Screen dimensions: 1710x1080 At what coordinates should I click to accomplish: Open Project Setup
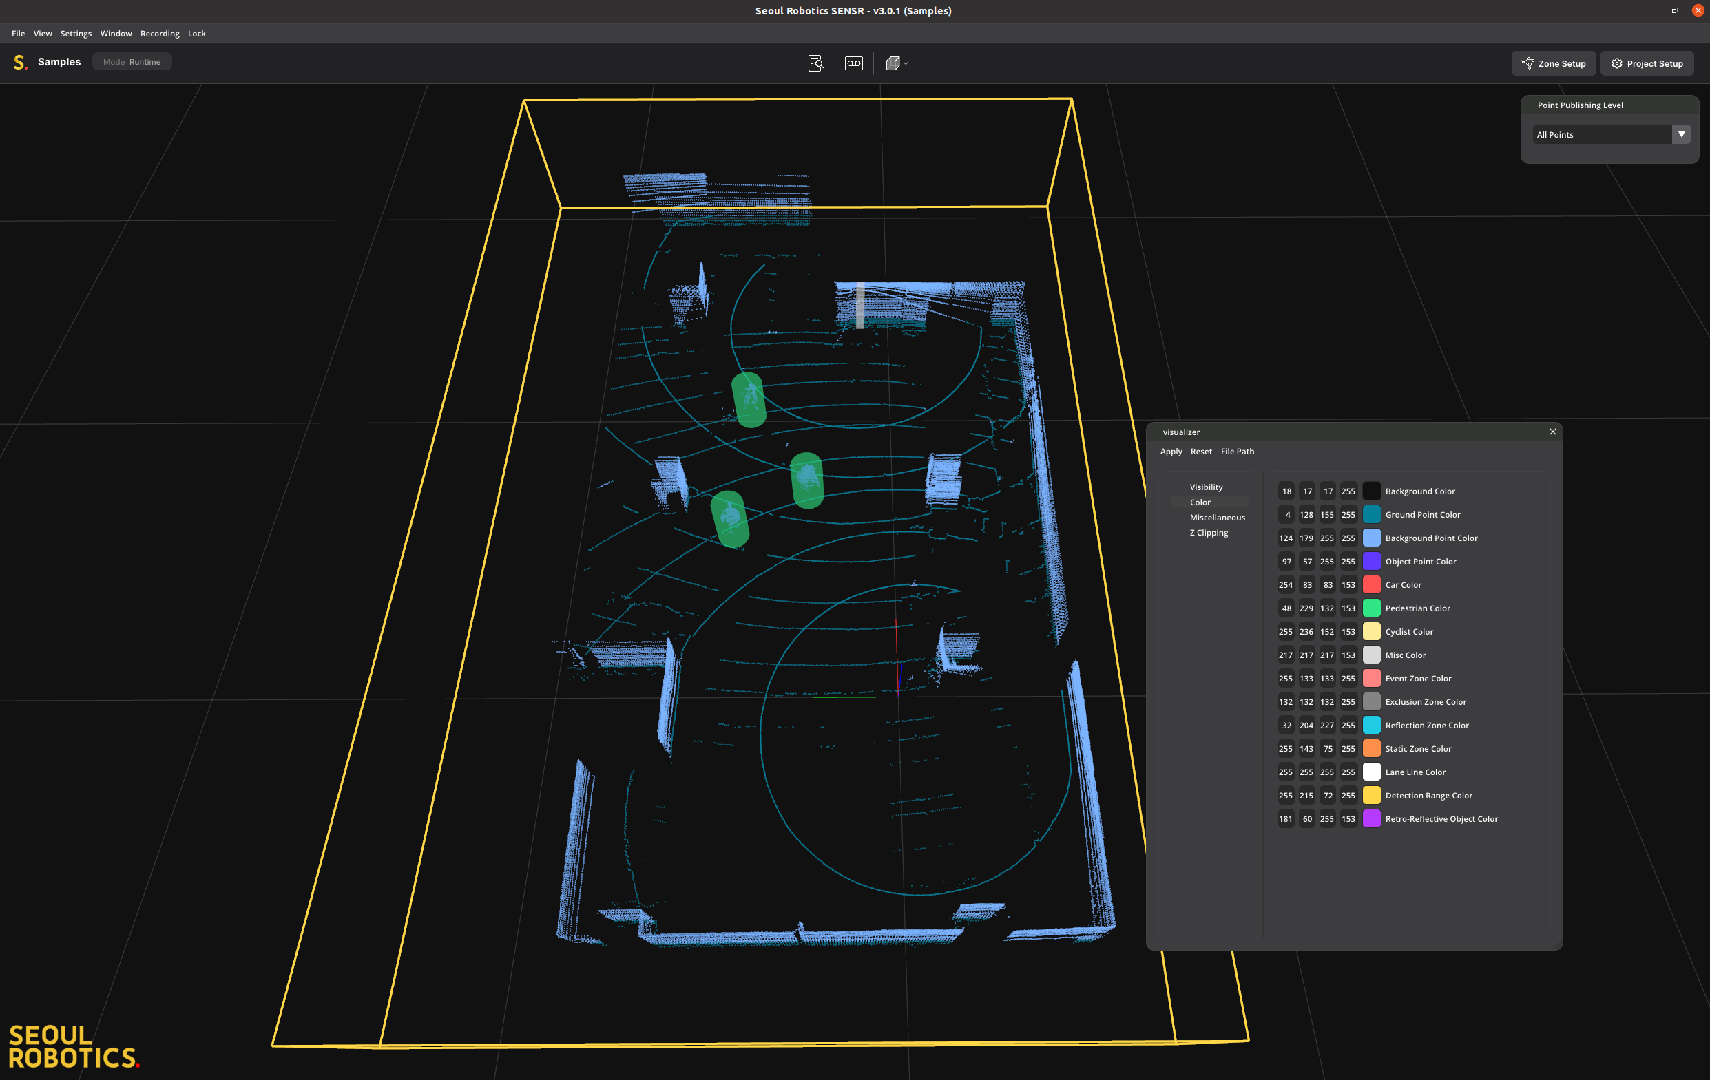click(x=1647, y=63)
